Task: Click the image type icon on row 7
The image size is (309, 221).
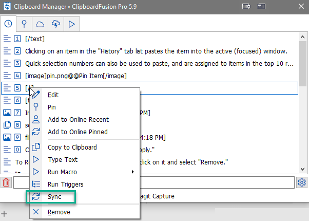Action: tap(7, 113)
